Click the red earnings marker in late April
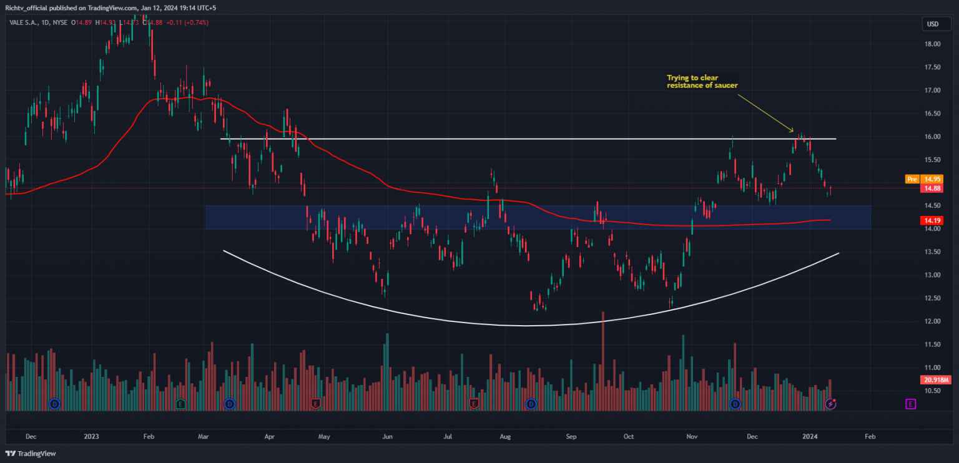The height and width of the screenshot is (463, 959). 315,404
